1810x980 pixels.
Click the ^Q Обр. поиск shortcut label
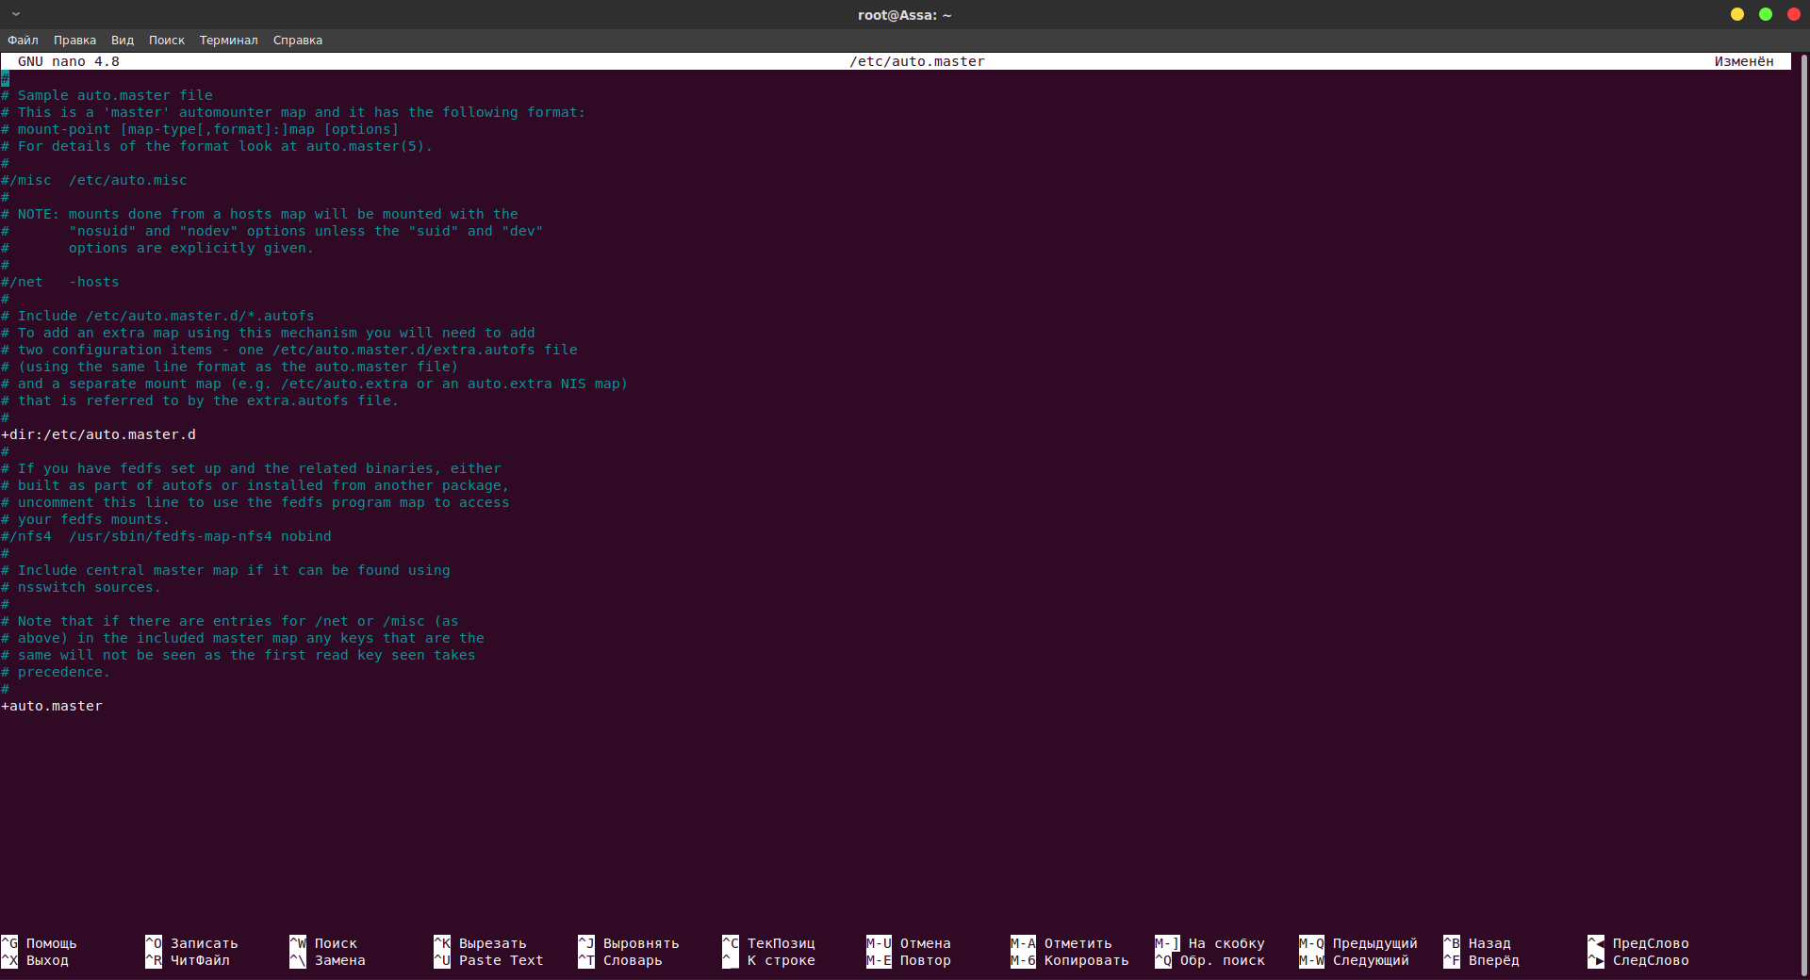[1210, 960]
